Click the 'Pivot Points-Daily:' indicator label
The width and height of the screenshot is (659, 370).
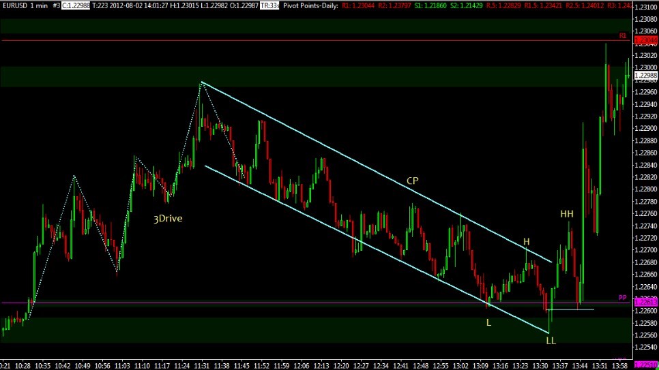pos(310,6)
